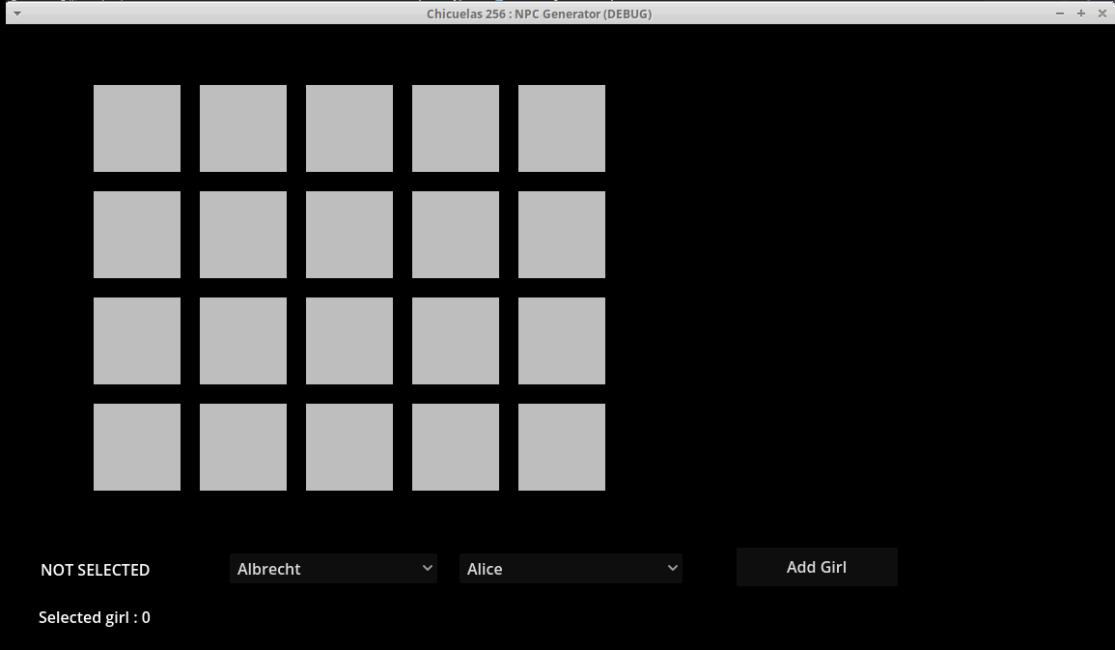
Task: Open the window menu arrow in title bar
Action: [x=17, y=14]
